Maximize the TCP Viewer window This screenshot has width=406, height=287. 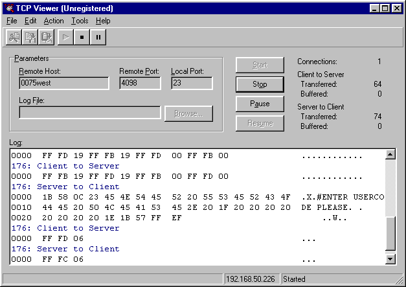(x=385, y=8)
